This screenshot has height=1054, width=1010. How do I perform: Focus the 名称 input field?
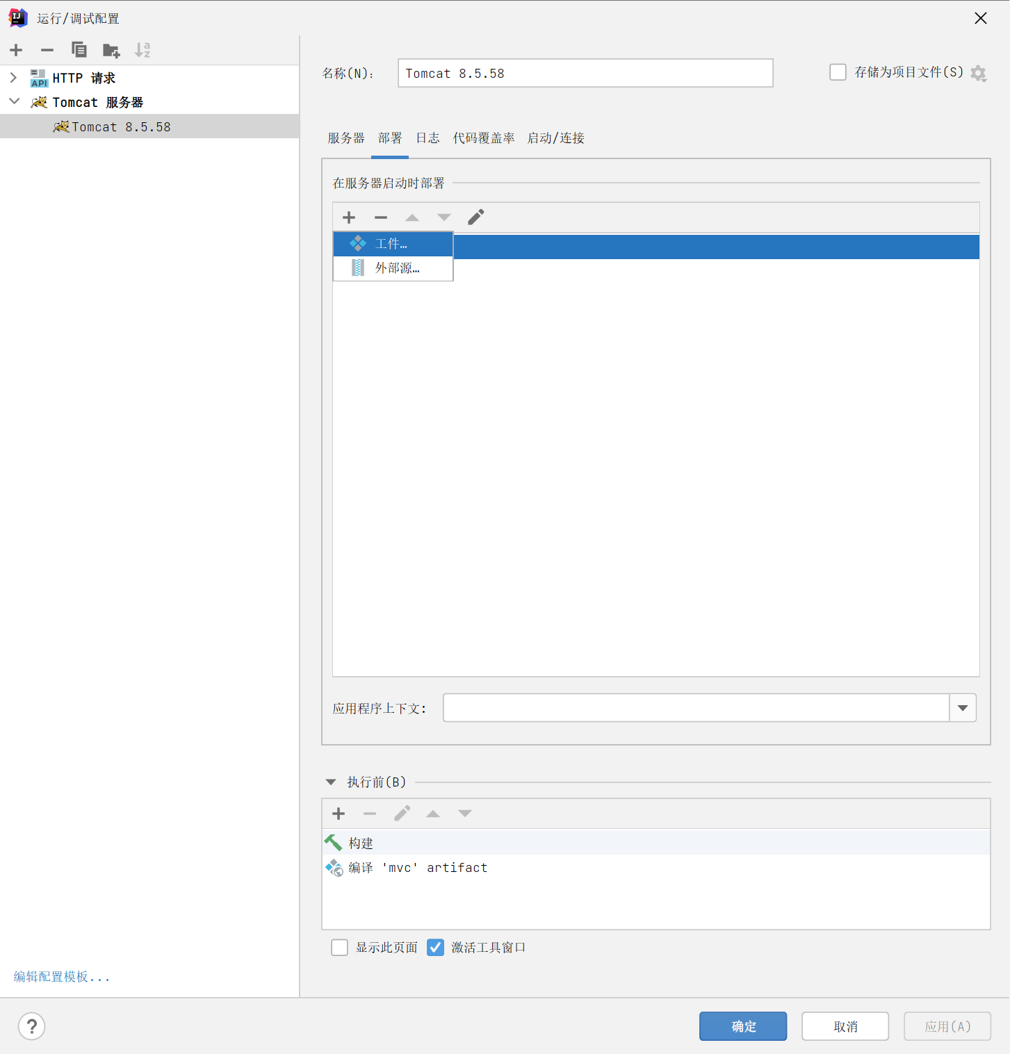coord(585,73)
